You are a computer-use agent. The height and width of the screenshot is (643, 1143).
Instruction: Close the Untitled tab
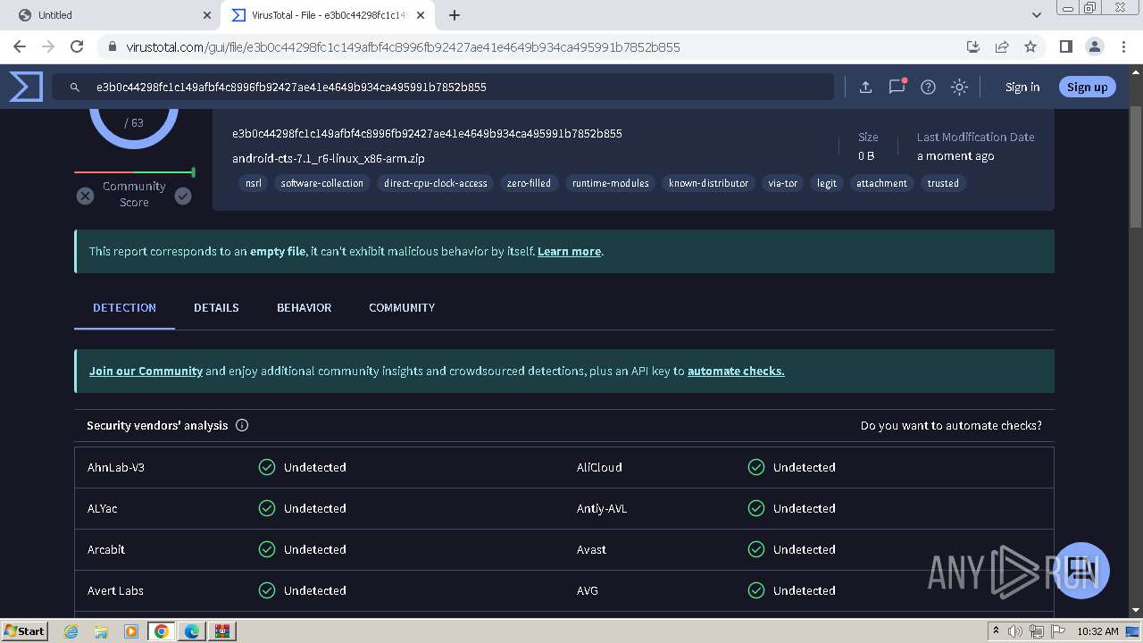(206, 15)
